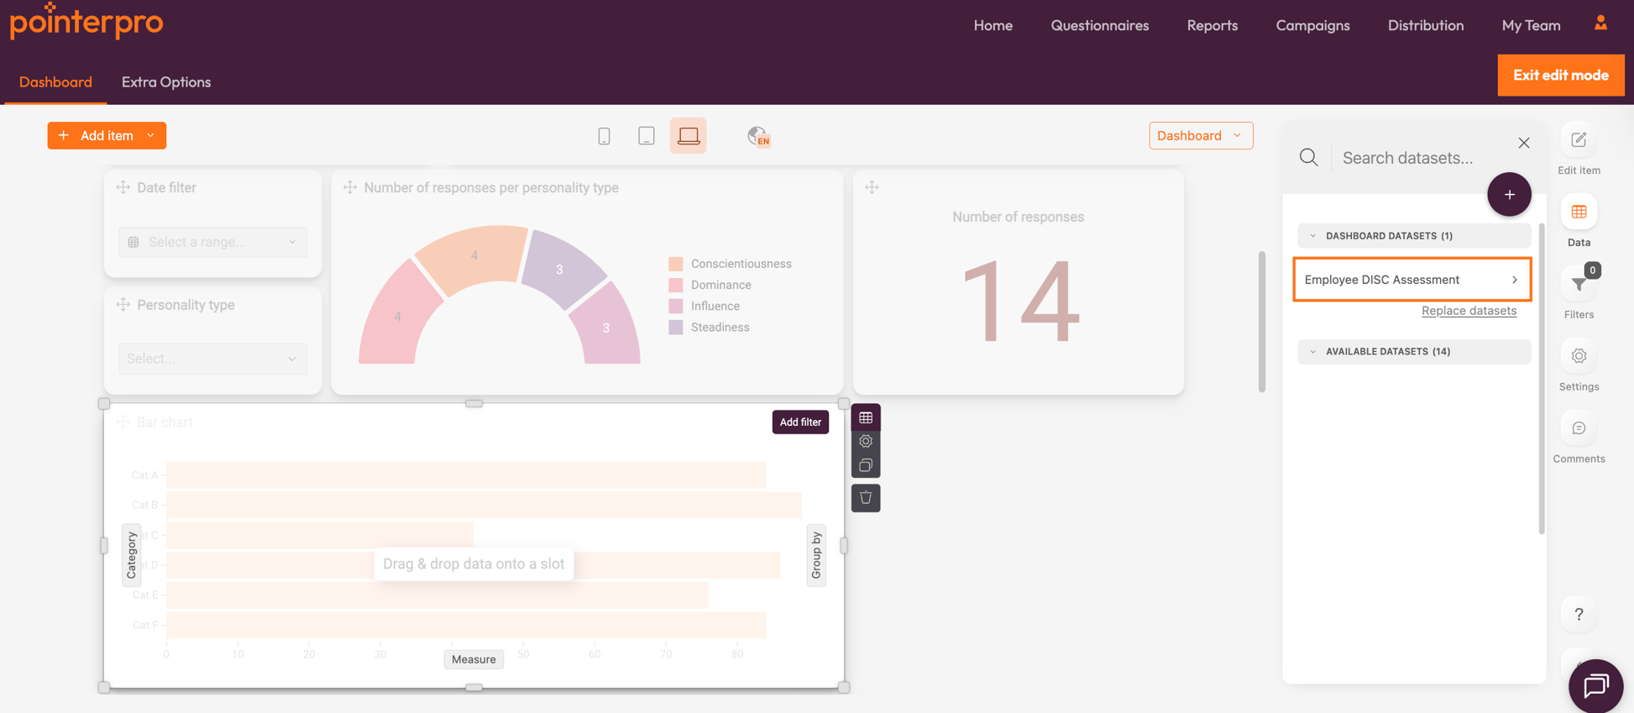The width and height of the screenshot is (1634, 713).
Task: Click the bar chart data table icon
Action: 866,417
